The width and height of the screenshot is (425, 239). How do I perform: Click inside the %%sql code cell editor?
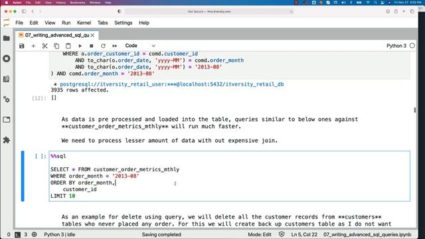(229, 176)
